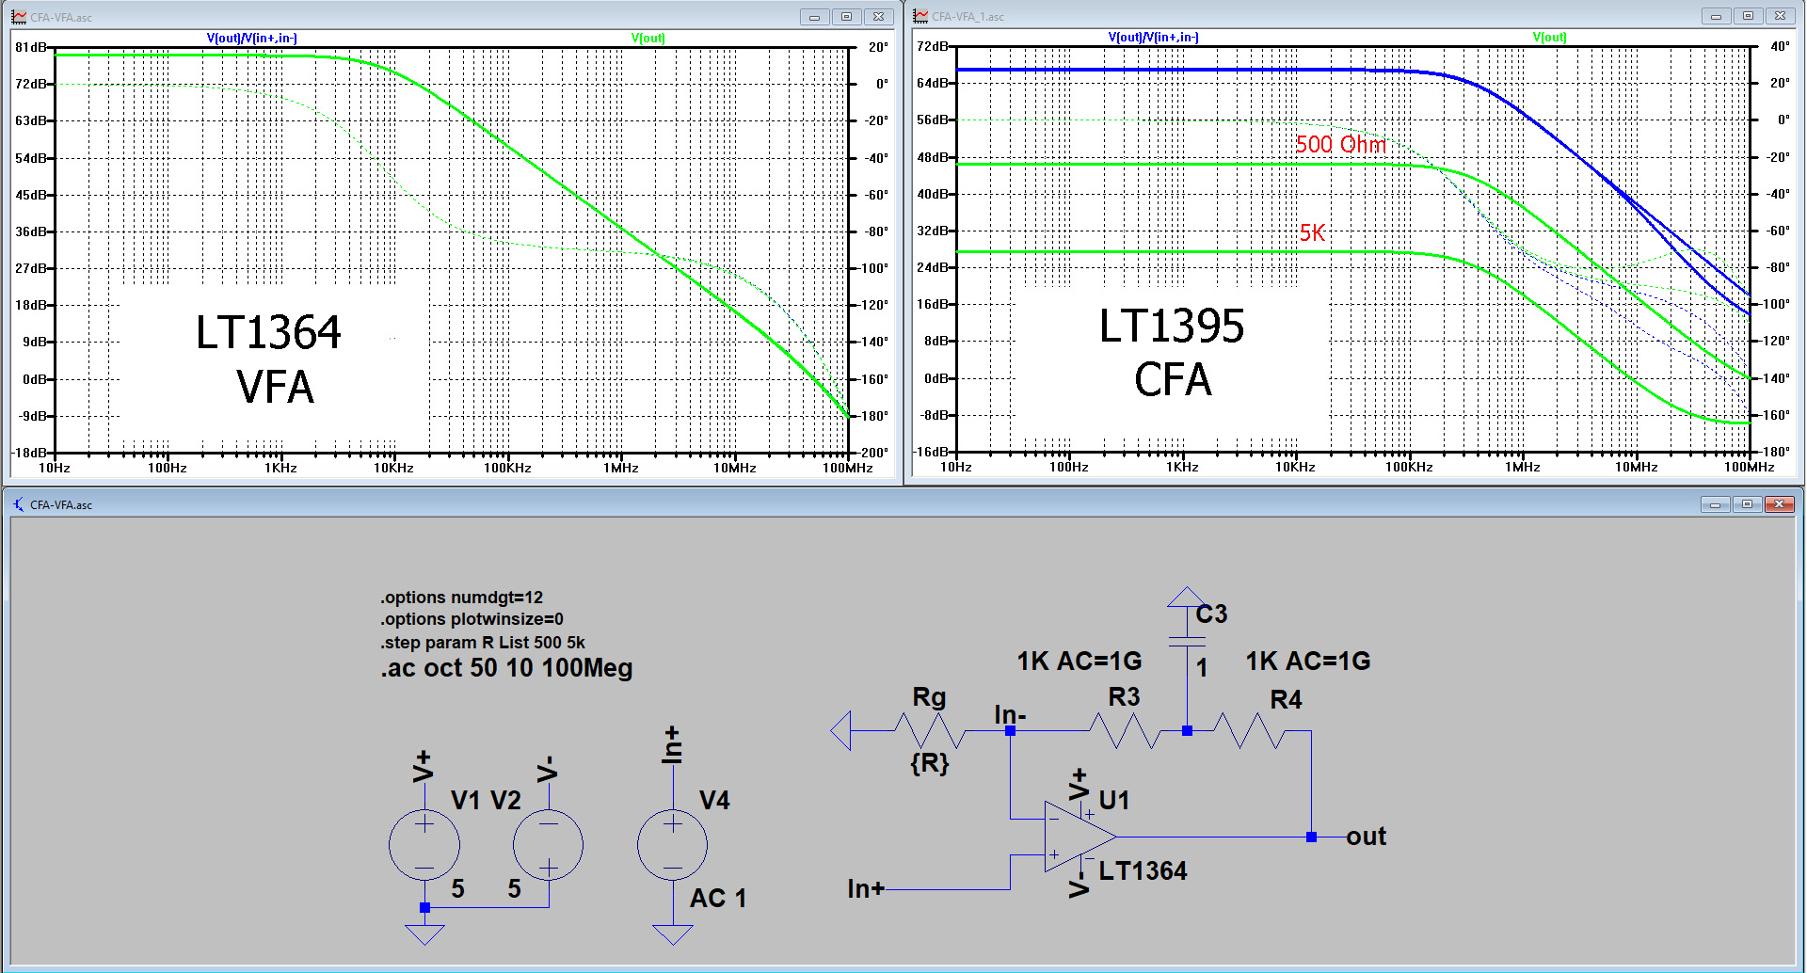1807x973 pixels.
Task: Close the CFA-VFA.asc plot window
Action: [x=878, y=17]
